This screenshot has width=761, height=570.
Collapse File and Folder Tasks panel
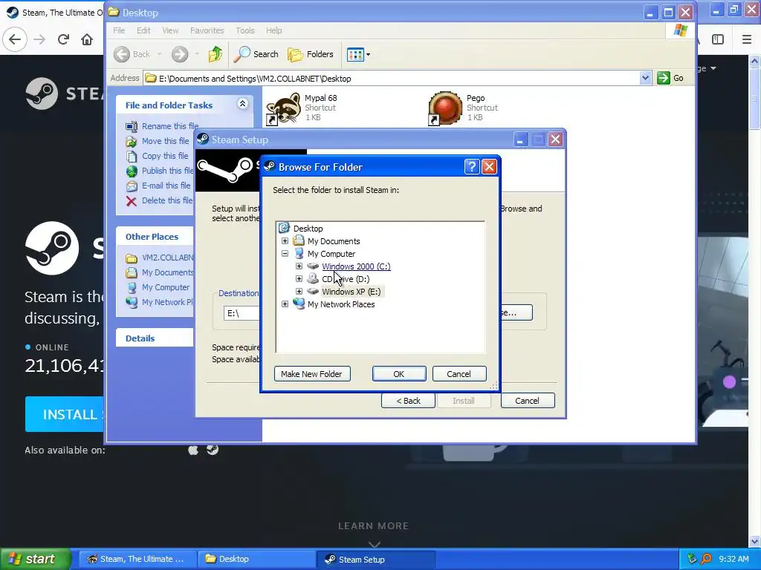coord(242,104)
